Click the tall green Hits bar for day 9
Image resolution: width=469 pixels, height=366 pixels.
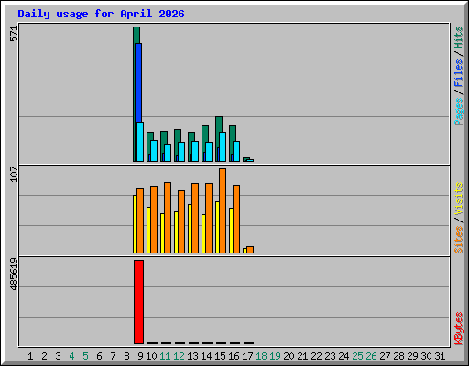coord(136,35)
